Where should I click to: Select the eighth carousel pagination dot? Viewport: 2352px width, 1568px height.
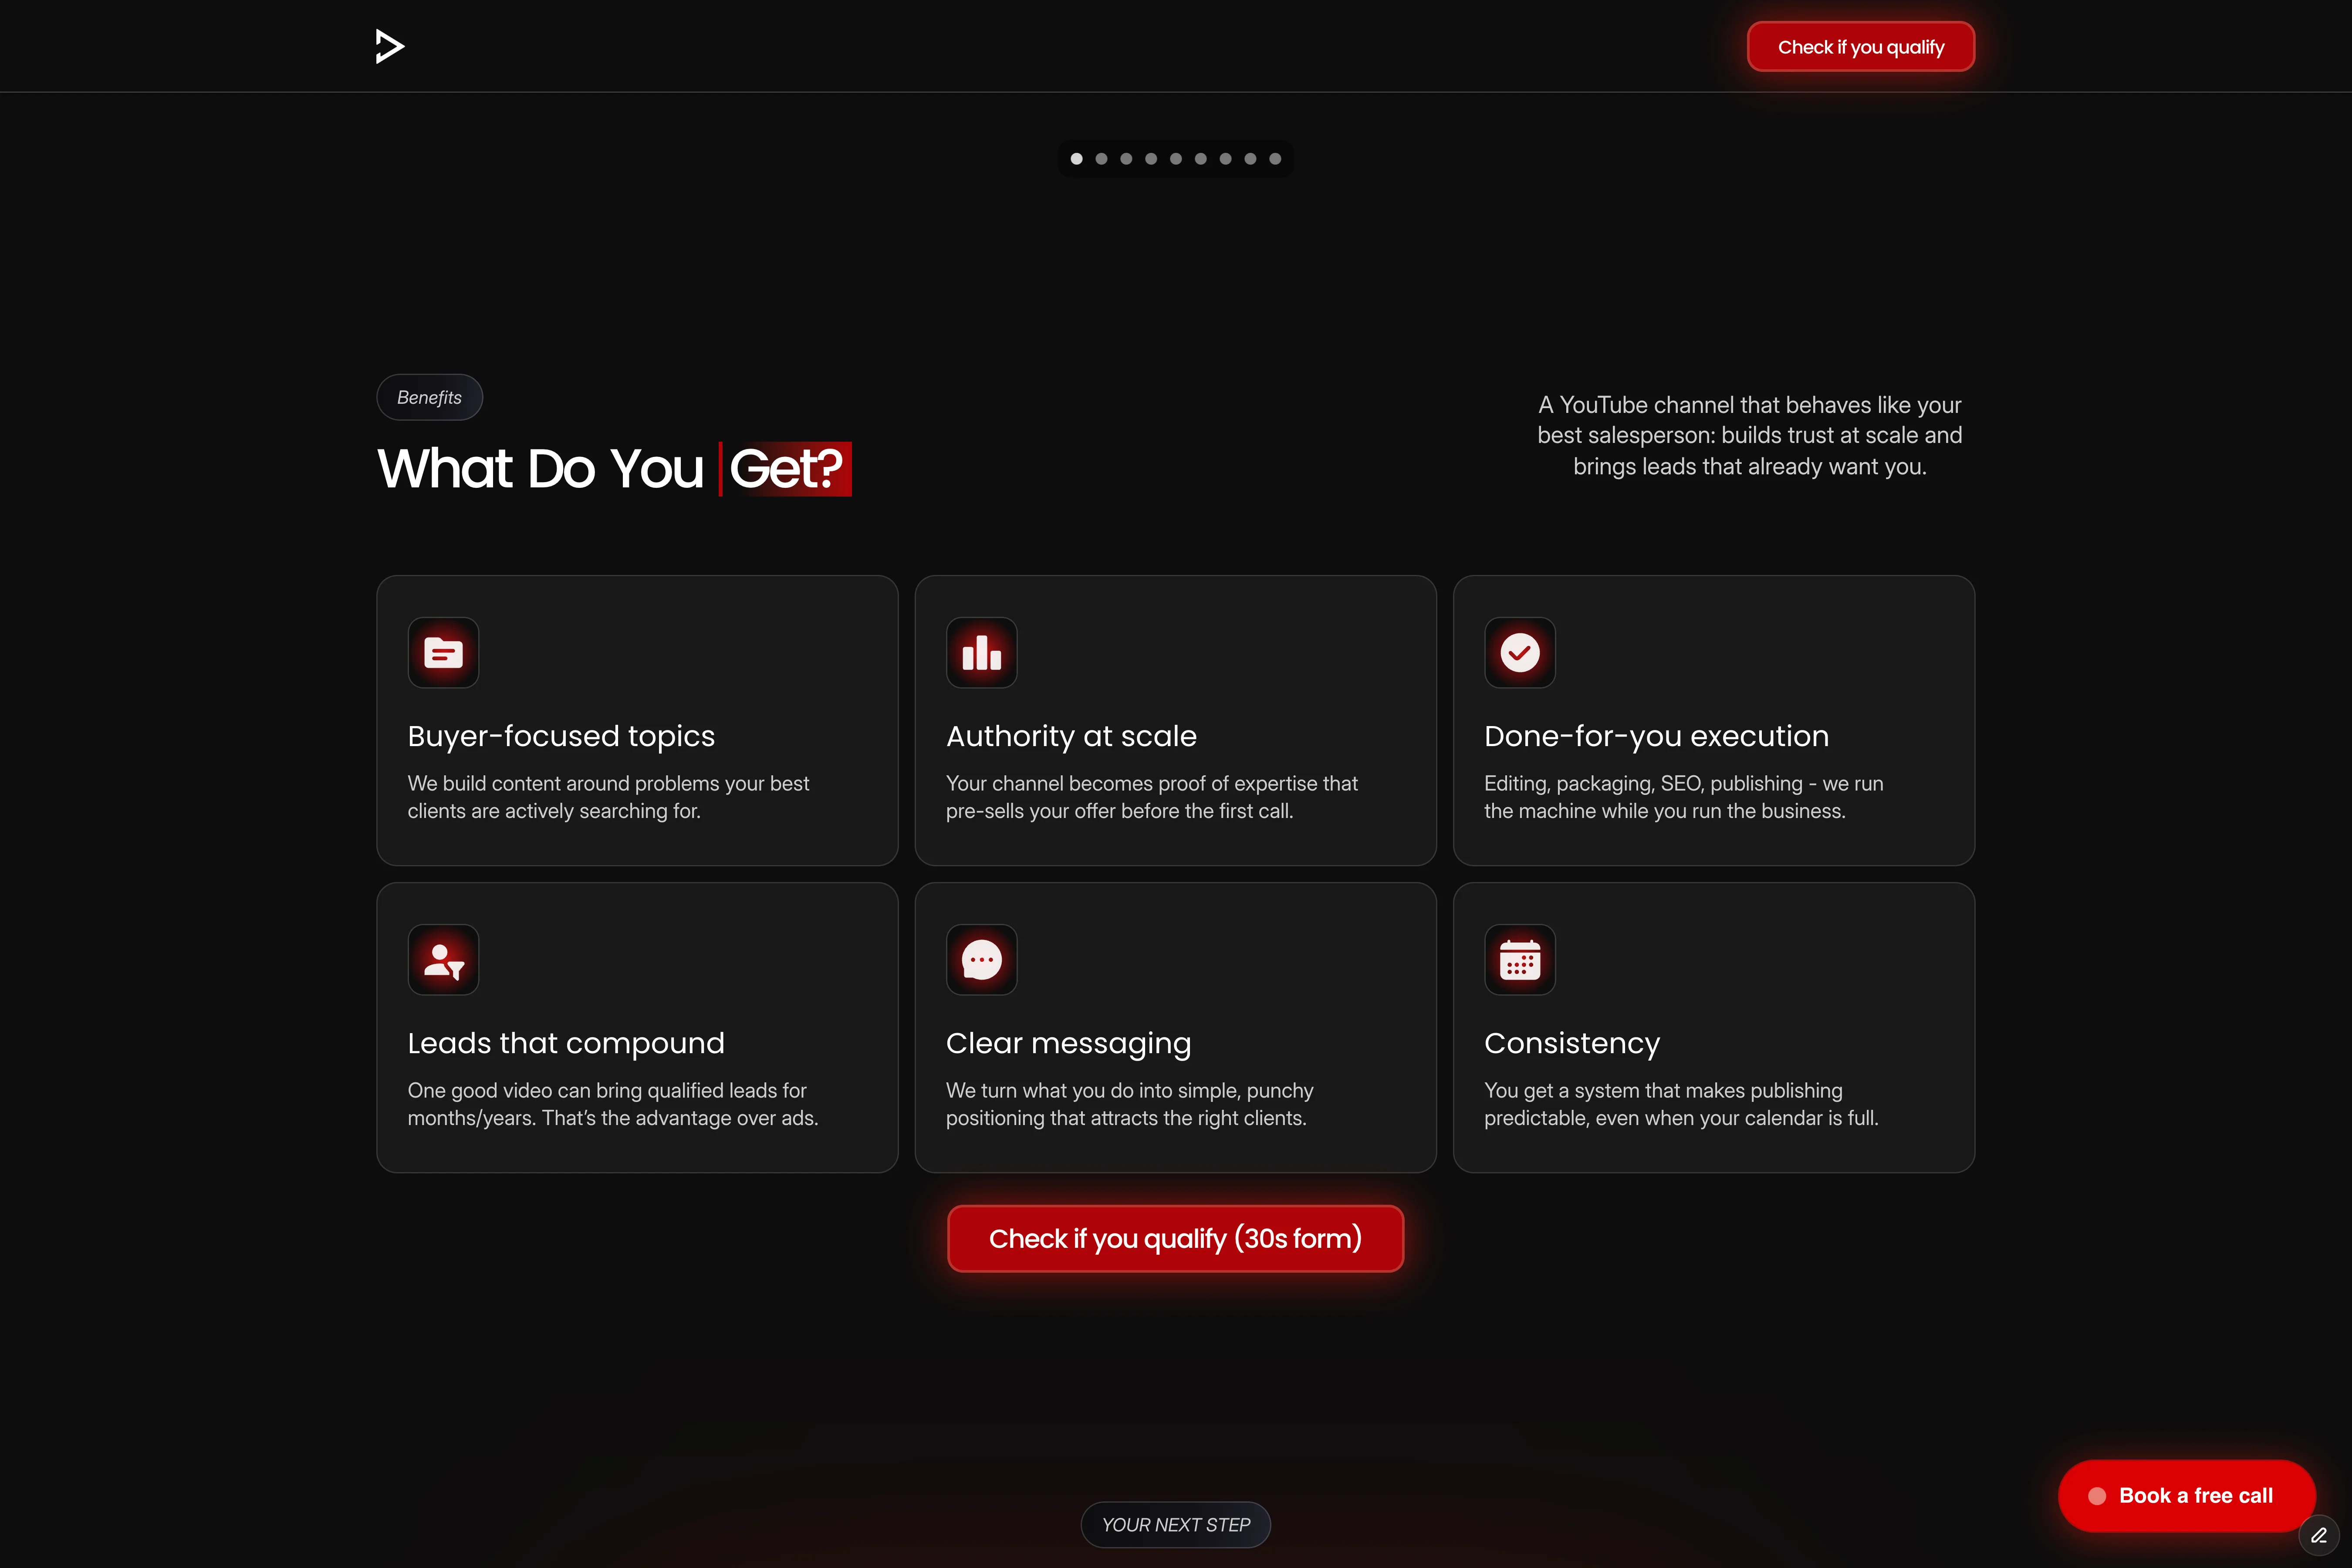point(1250,158)
